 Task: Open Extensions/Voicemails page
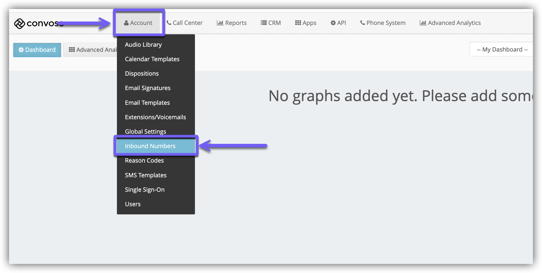pos(155,117)
